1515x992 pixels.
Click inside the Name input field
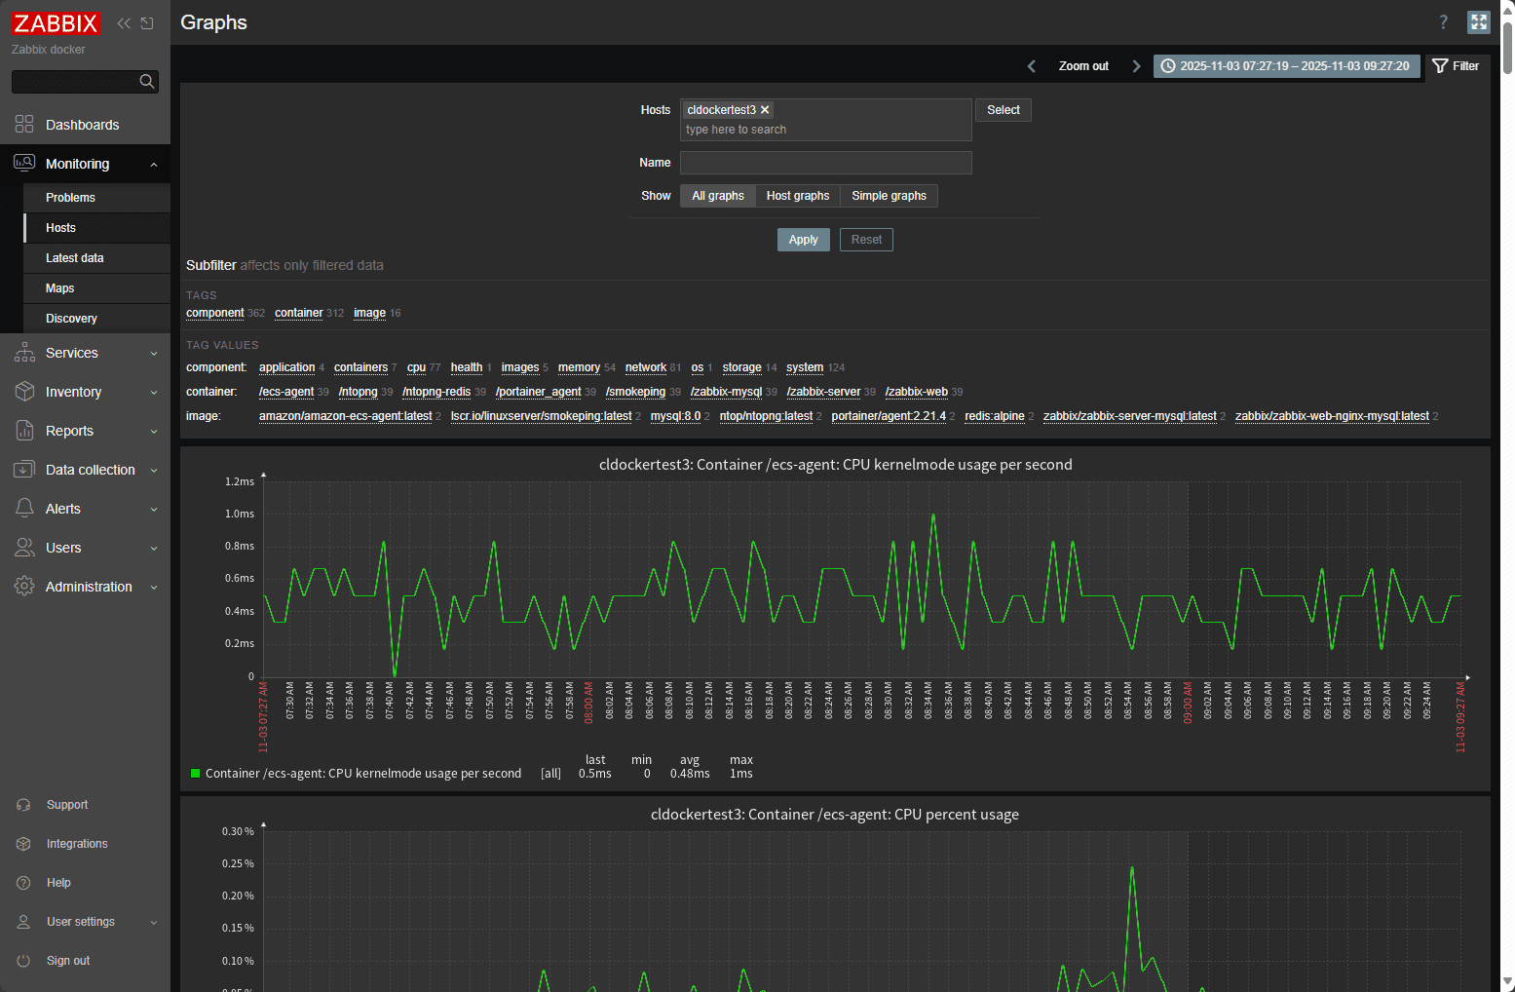click(x=824, y=162)
